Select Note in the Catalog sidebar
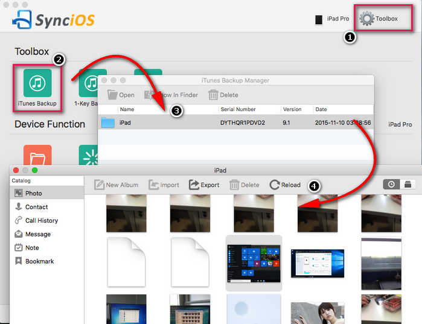Viewport: 422px width, 324px height. coord(47,247)
